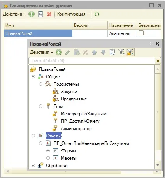Collapse the Подсистемы branch
This screenshot has height=178, width=165.
(40, 84)
